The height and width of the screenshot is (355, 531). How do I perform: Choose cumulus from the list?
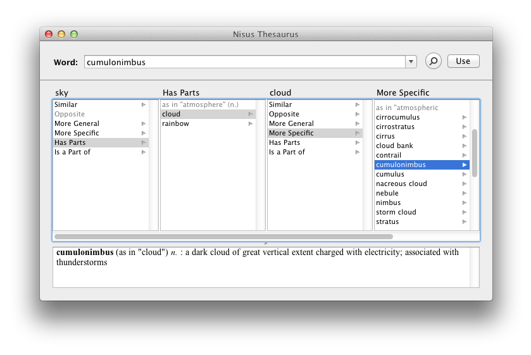[x=422, y=174]
